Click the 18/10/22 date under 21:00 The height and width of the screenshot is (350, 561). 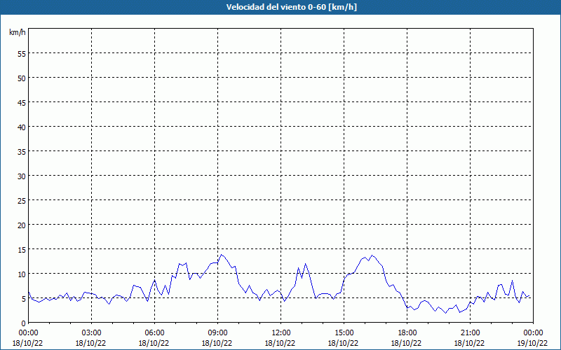click(x=469, y=343)
